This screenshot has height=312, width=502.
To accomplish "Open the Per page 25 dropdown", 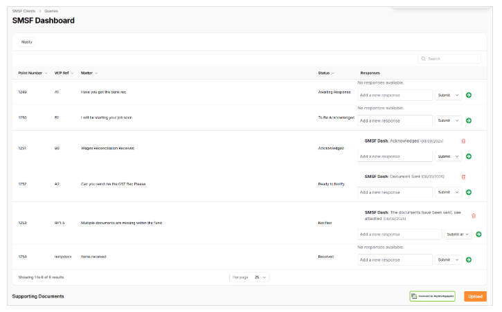I will click(260, 277).
